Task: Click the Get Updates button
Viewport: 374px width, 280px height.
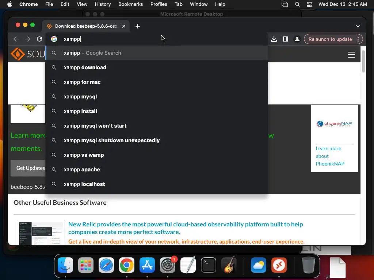Action: point(28,168)
